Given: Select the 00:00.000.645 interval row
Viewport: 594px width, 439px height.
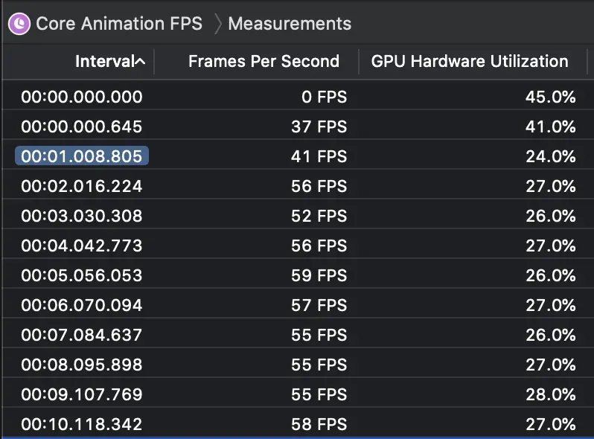Looking at the screenshot, I should tap(82, 126).
